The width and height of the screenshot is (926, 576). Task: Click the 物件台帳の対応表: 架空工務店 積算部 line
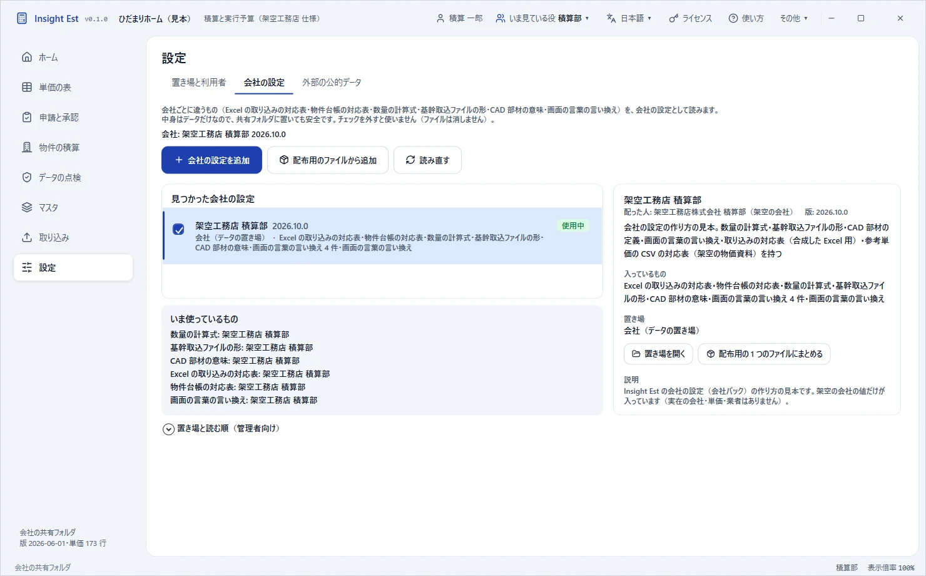(238, 387)
